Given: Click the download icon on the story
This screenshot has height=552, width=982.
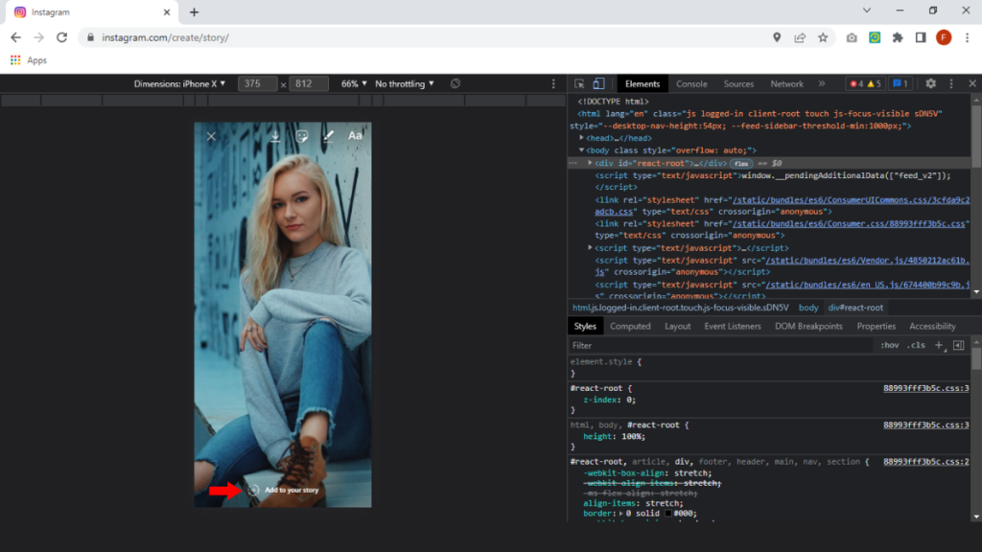Looking at the screenshot, I should pos(275,136).
